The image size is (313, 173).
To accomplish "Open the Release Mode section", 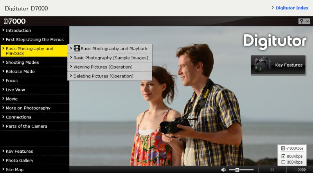I will (20, 72).
